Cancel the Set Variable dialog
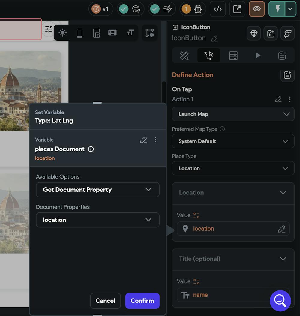 105,301
